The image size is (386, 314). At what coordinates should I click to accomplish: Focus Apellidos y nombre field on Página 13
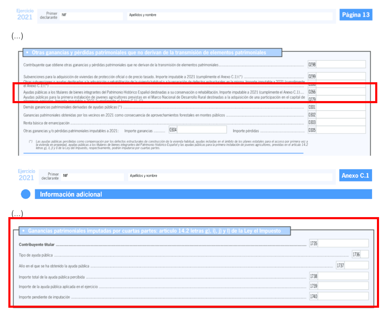(230, 16)
